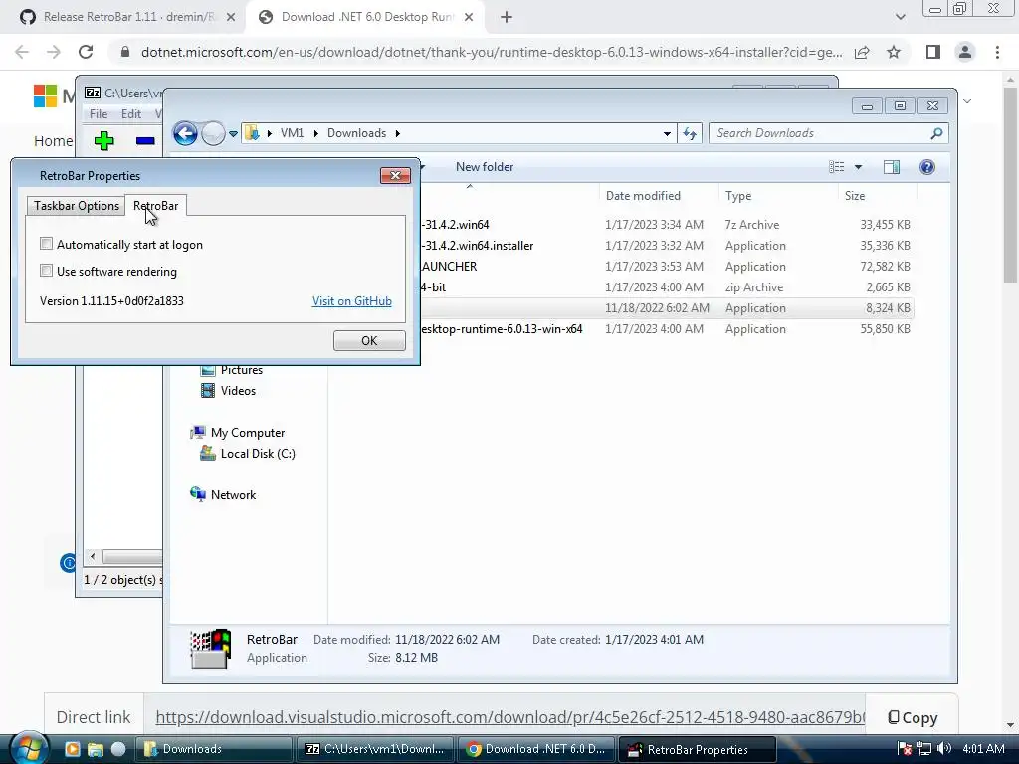Open Chrome profile avatar icon
The image size is (1019, 764).
[x=965, y=52]
